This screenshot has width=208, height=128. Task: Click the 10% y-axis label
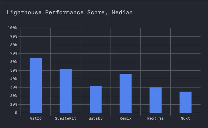point(14,104)
